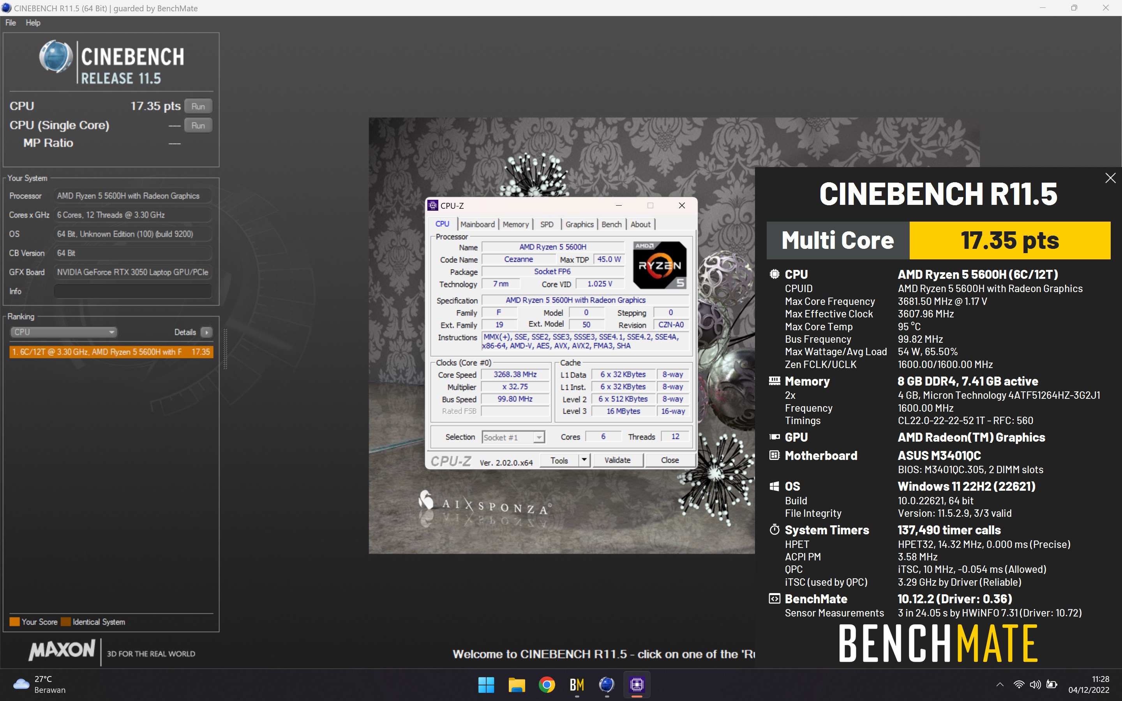
Task: Click the Tools button in CPU-Z
Action: pos(559,460)
